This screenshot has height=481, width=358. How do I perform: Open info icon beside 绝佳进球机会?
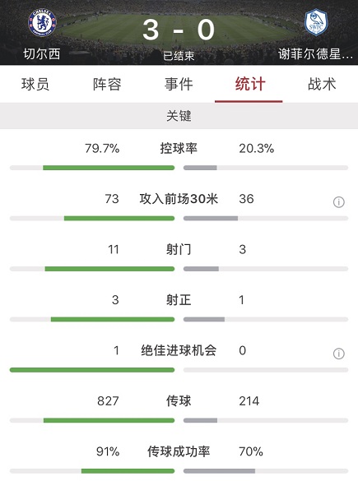pos(338,354)
